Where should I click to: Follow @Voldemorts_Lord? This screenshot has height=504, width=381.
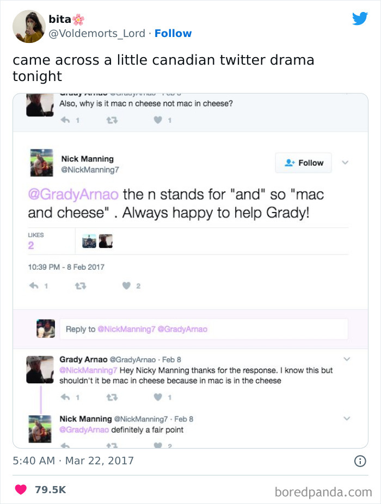pos(173,33)
